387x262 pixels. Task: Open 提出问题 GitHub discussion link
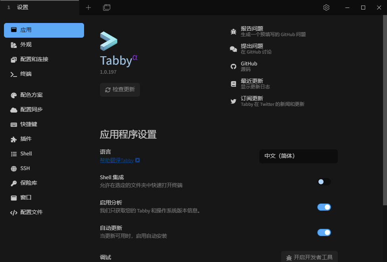tap(251, 49)
